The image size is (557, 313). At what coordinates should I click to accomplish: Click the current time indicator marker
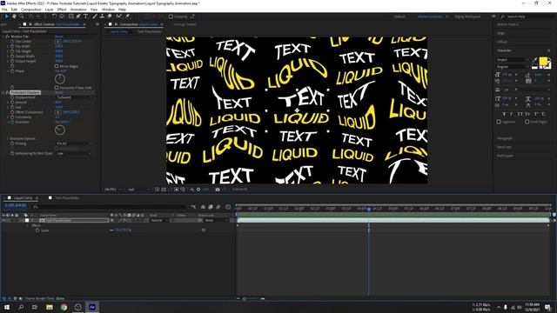pyautogui.click(x=369, y=209)
